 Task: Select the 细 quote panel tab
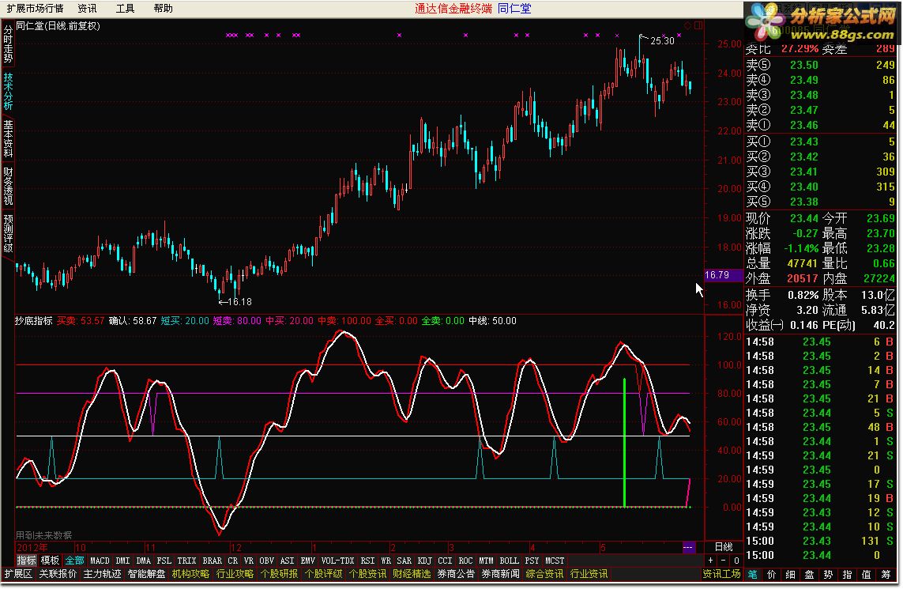791,574
